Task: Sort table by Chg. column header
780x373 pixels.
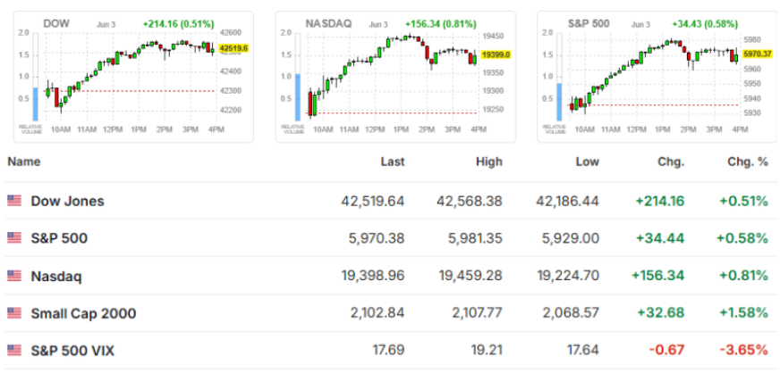Action: click(671, 162)
